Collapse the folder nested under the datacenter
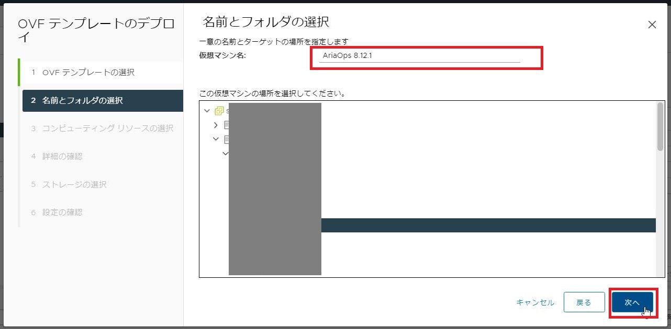Viewport: 671px width, 329px height. [x=226, y=154]
